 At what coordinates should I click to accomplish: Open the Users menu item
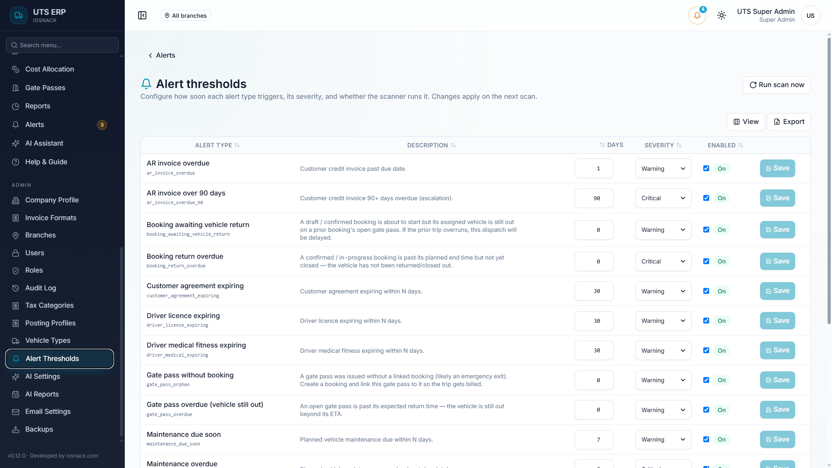pyautogui.click(x=59, y=253)
